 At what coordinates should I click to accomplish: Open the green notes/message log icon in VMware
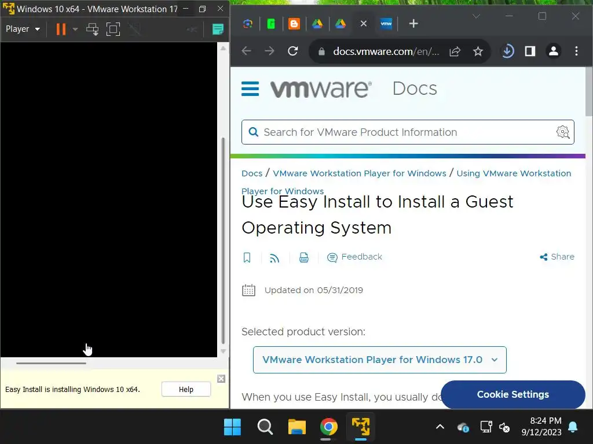pyautogui.click(x=218, y=29)
